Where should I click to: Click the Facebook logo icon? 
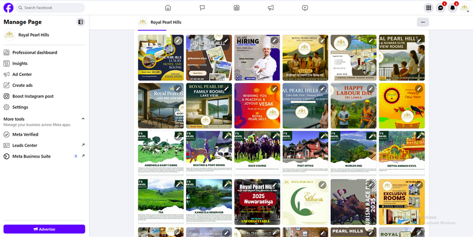[x=8, y=8]
